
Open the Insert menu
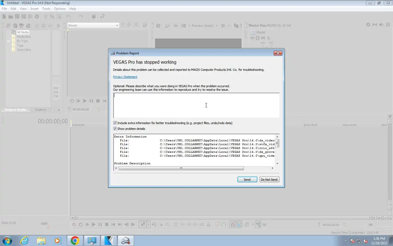34,9
